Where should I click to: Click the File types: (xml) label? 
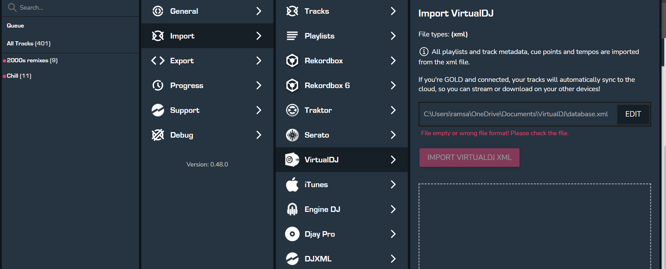point(443,34)
